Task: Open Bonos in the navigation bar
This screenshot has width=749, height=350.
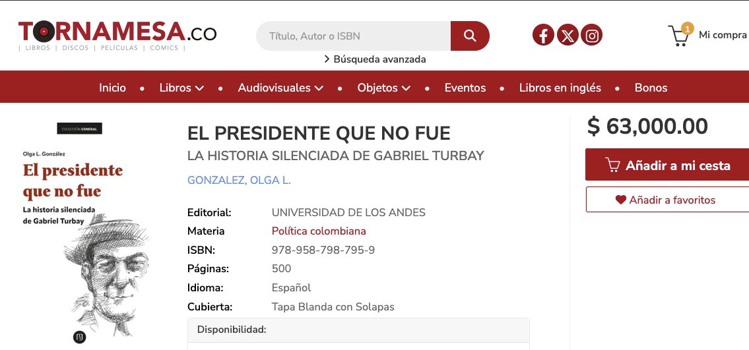Action: coord(651,88)
